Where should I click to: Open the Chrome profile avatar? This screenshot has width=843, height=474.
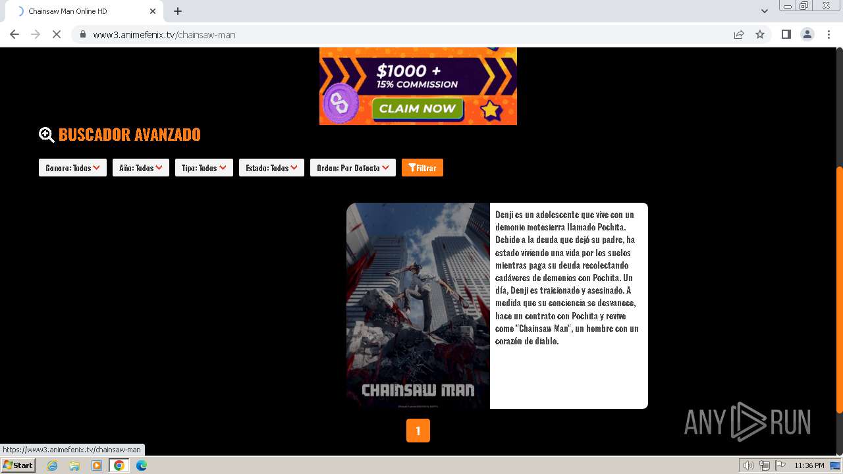click(x=807, y=34)
